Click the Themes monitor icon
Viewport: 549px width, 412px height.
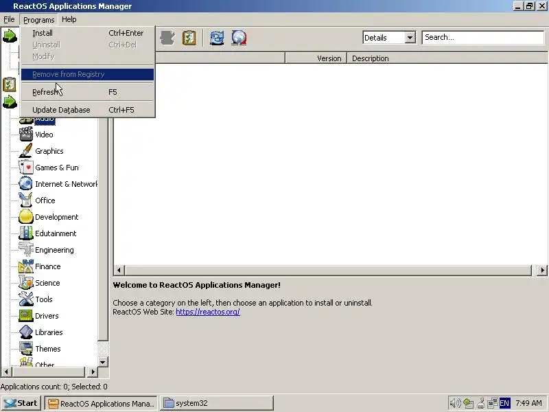[26, 348]
